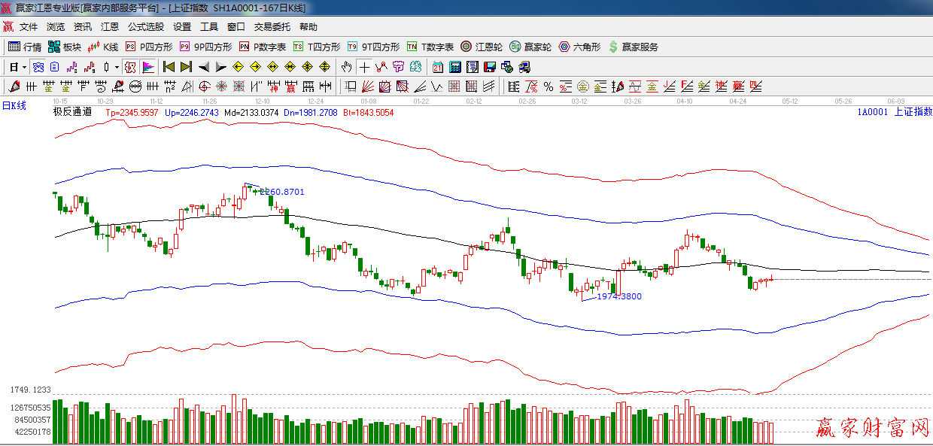933x446 pixels.
Task: Open the 江恩 menu in menu bar
Action: (x=109, y=27)
